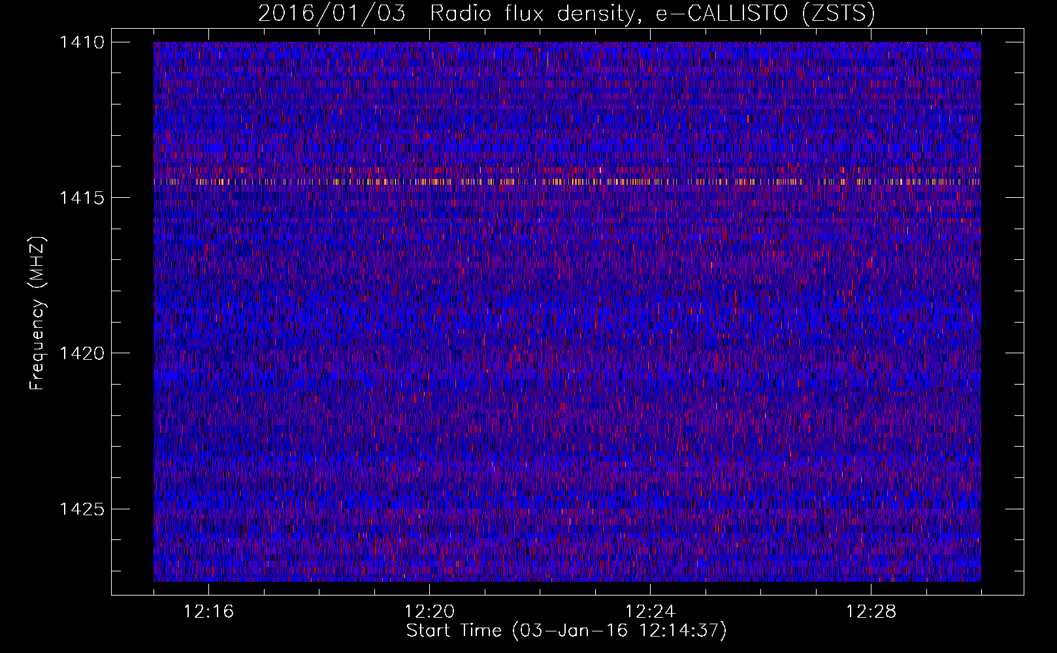Select the 1415 frequency axis label
This screenshot has height=653, width=1057.
[x=82, y=198]
